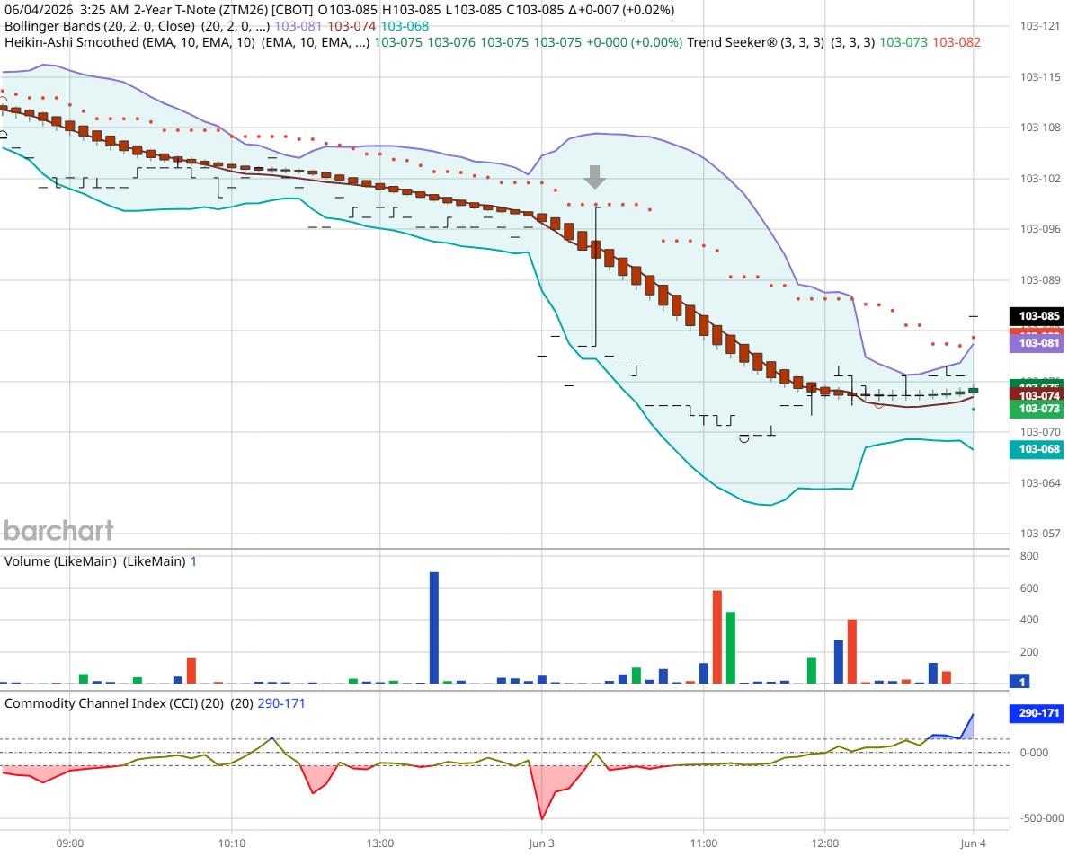This screenshot has width=1068, height=856.
Task: Open the Bollinger Bands (20, 2, 0, Close) legend
Action: tap(100, 26)
